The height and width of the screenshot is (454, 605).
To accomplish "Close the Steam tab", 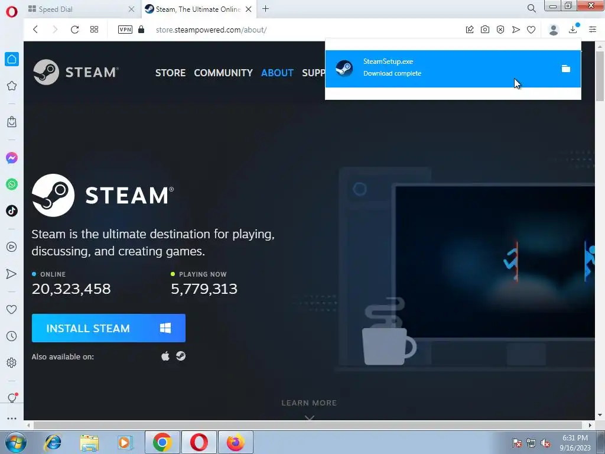I will [249, 9].
